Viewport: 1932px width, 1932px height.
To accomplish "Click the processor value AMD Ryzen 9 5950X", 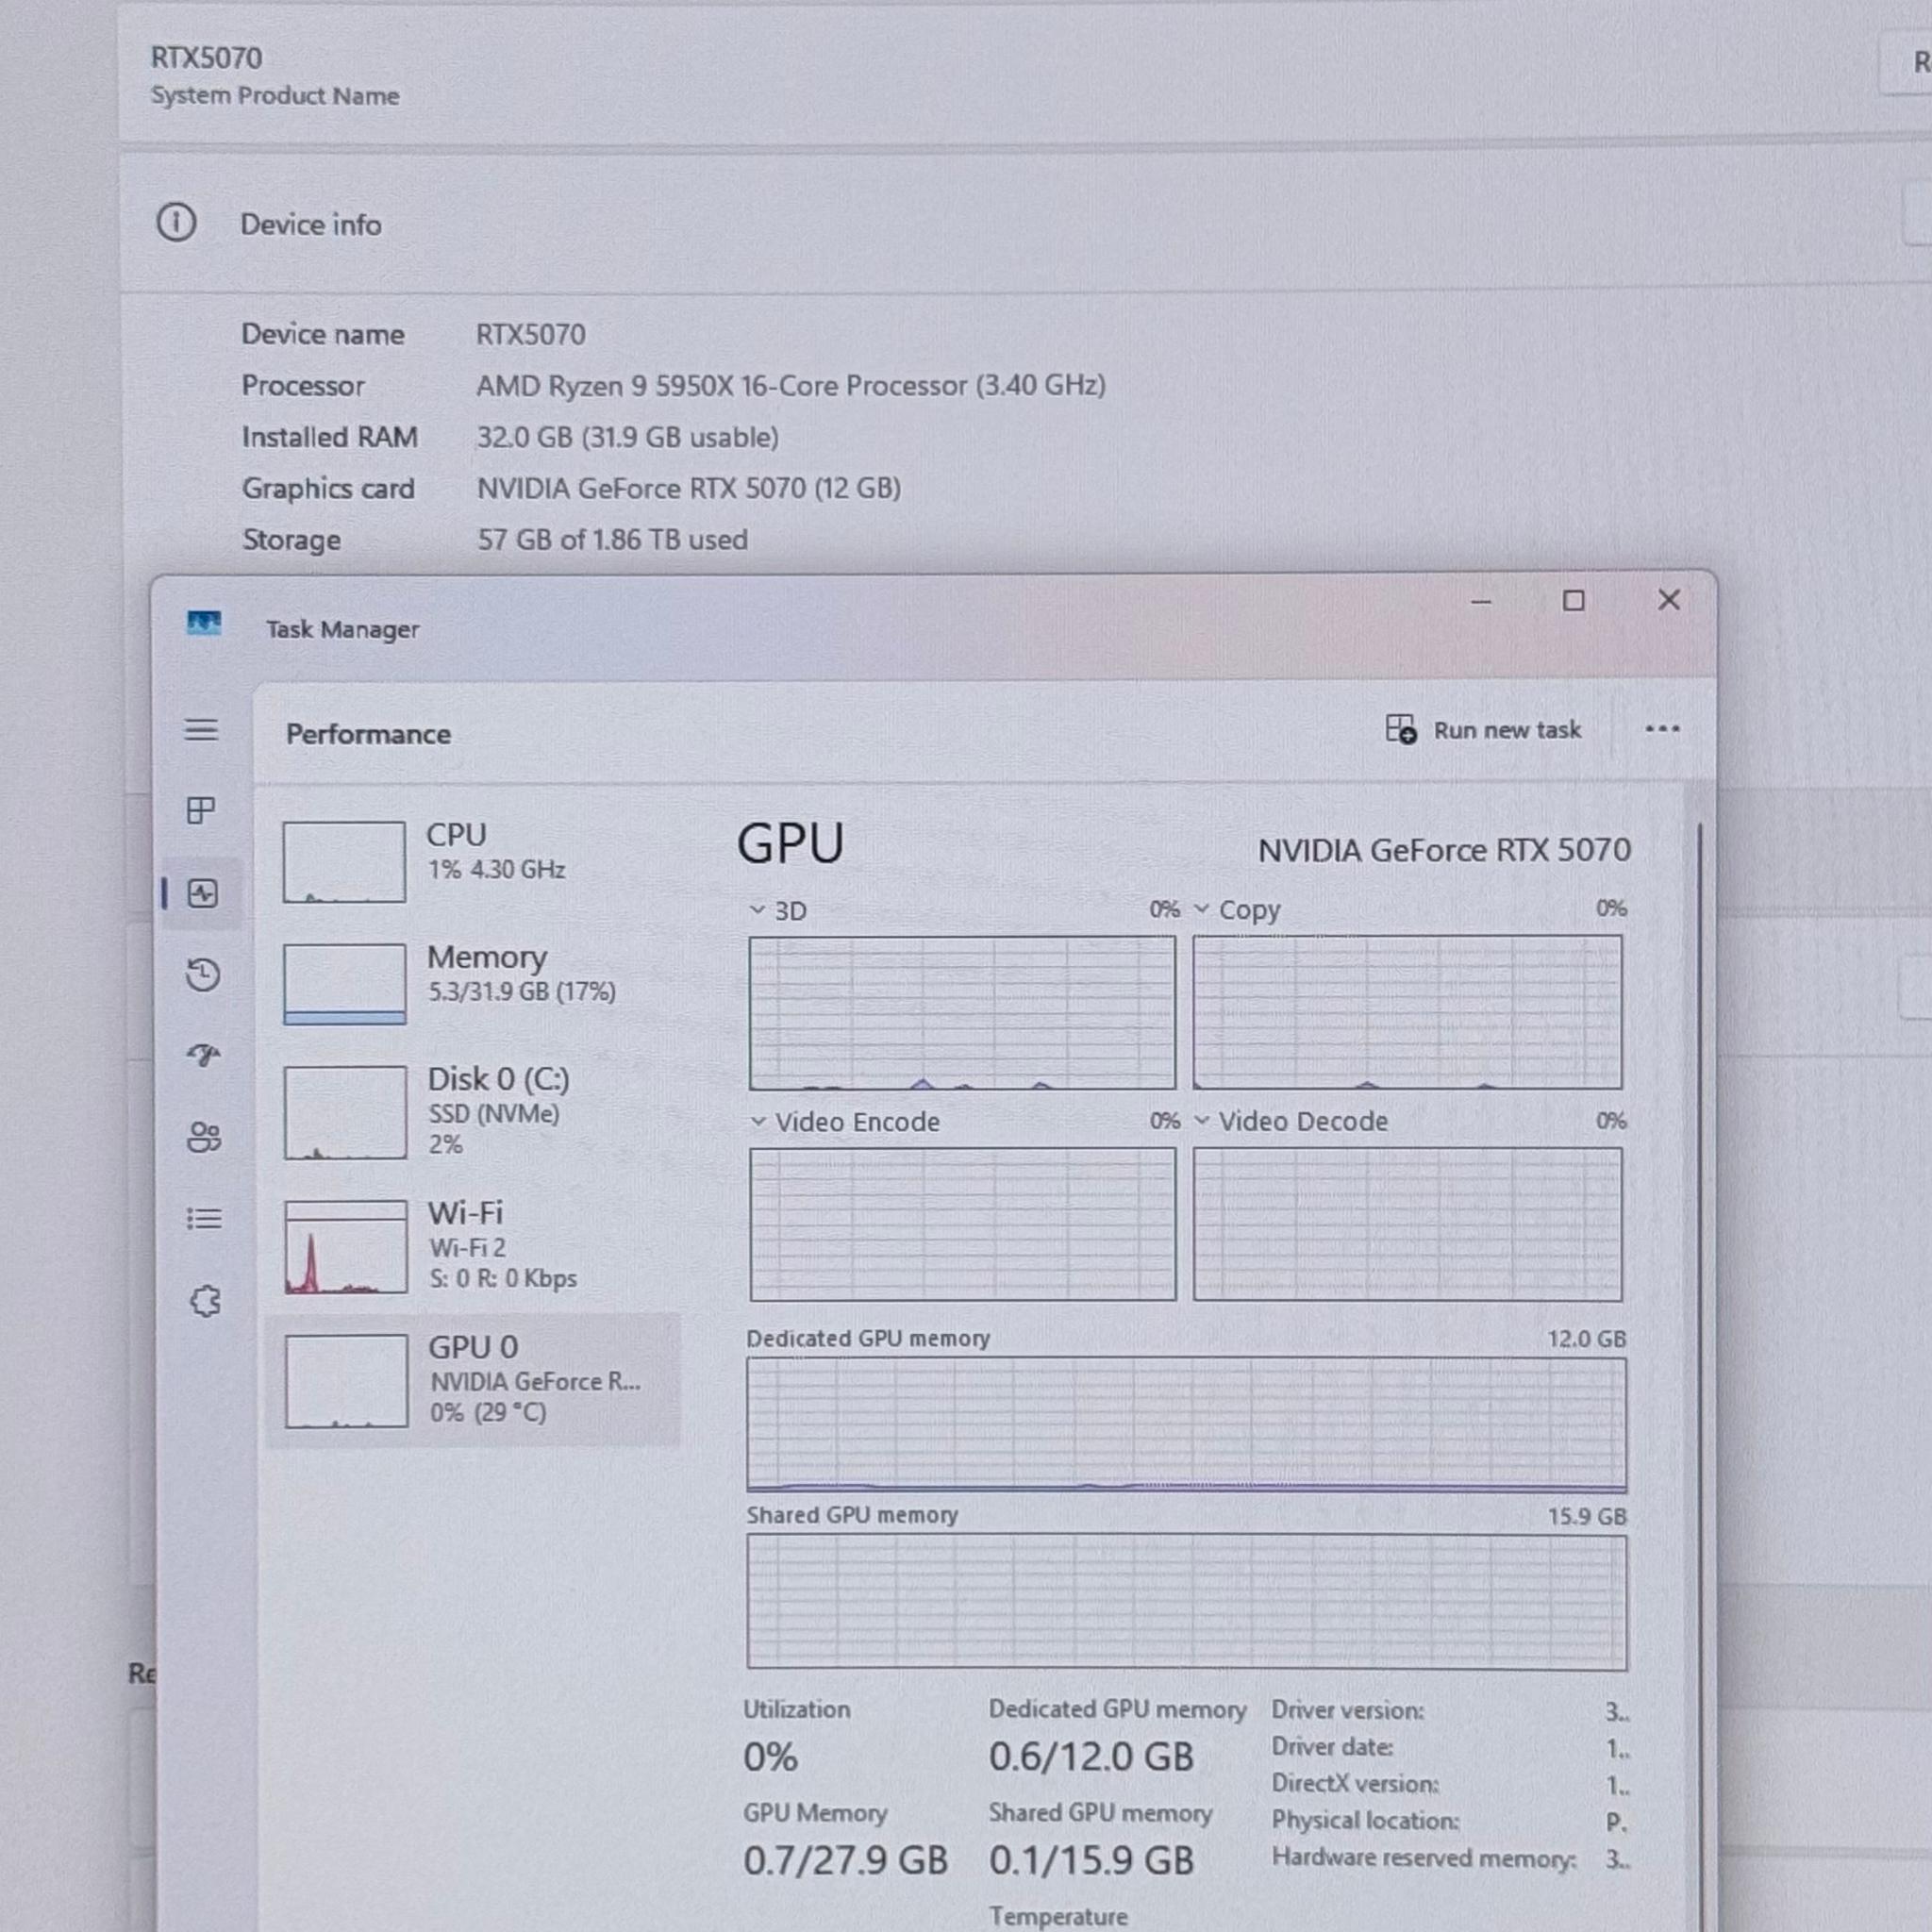I will 790,386.
